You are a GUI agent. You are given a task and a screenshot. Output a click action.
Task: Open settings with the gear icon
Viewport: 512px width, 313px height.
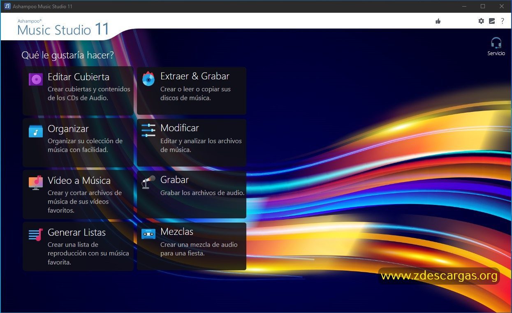click(481, 21)
